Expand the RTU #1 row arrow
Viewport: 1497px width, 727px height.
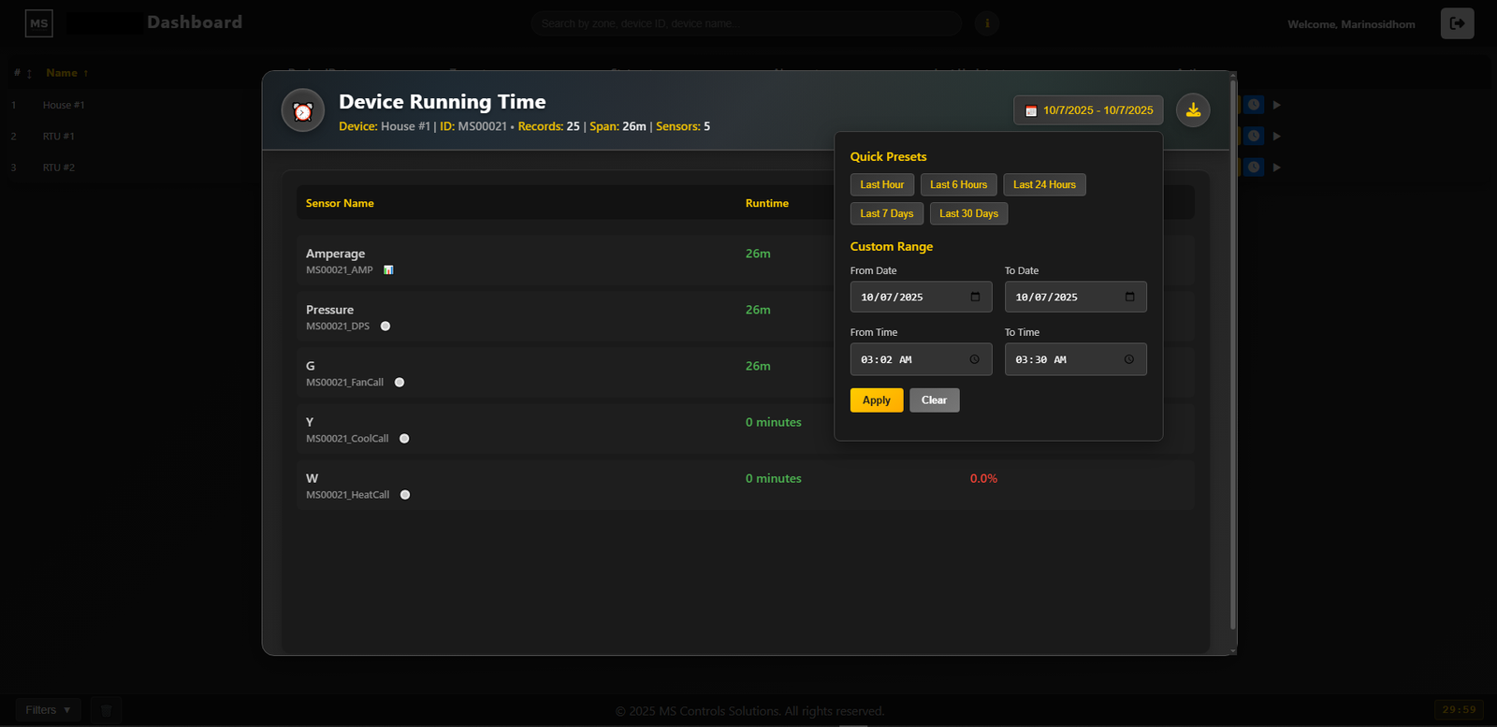(1276, 136)
